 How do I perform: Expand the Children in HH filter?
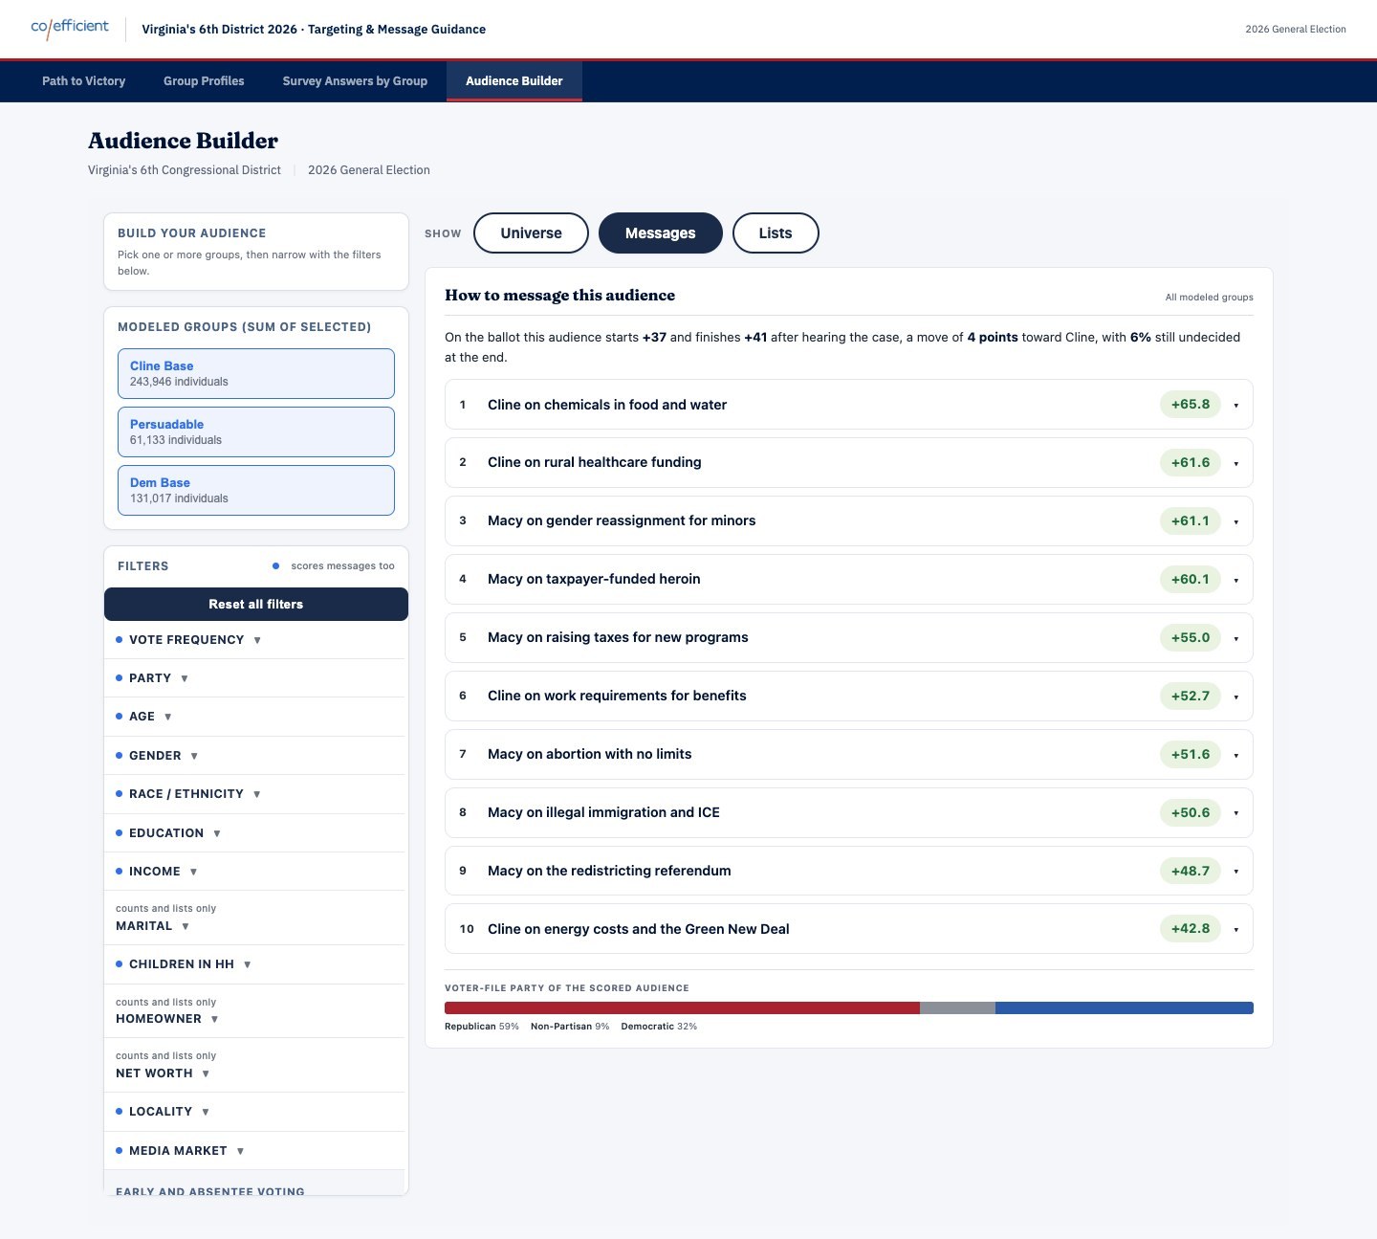256,964
